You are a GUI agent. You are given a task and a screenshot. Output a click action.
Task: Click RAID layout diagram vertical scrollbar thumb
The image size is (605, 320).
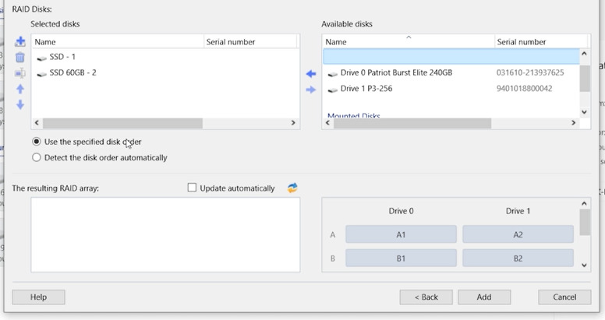click(x=585, y=222)
